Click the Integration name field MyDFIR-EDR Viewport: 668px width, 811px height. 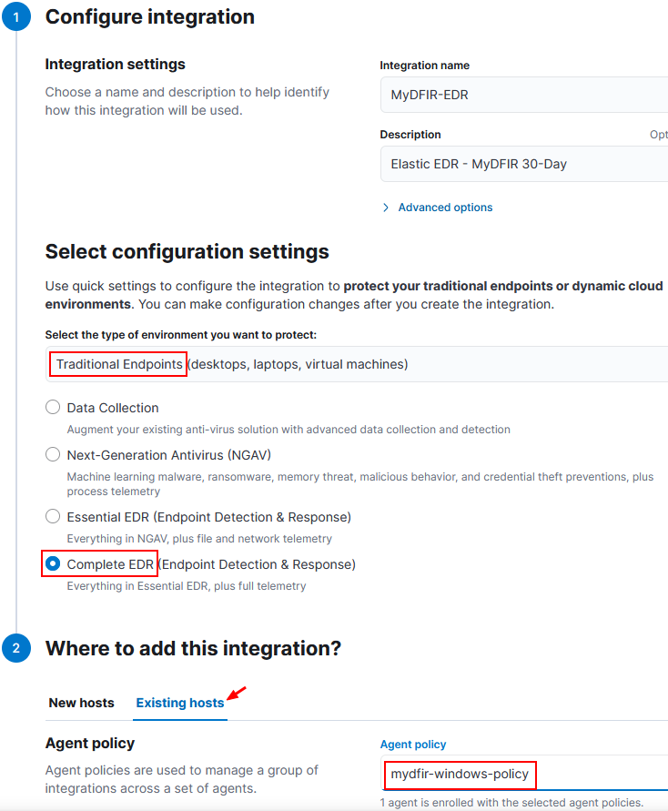[524, 95]
